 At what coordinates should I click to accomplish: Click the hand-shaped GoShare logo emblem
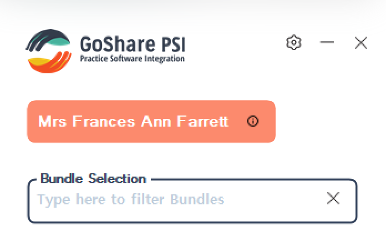48,49
